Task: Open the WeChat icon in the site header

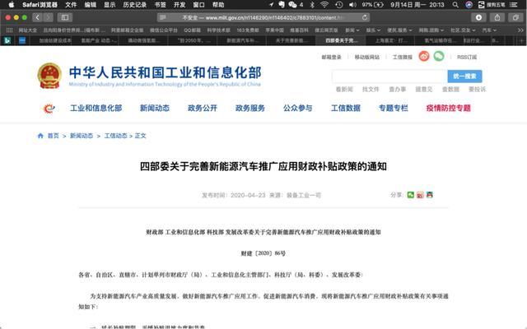Action: [439, 56]
